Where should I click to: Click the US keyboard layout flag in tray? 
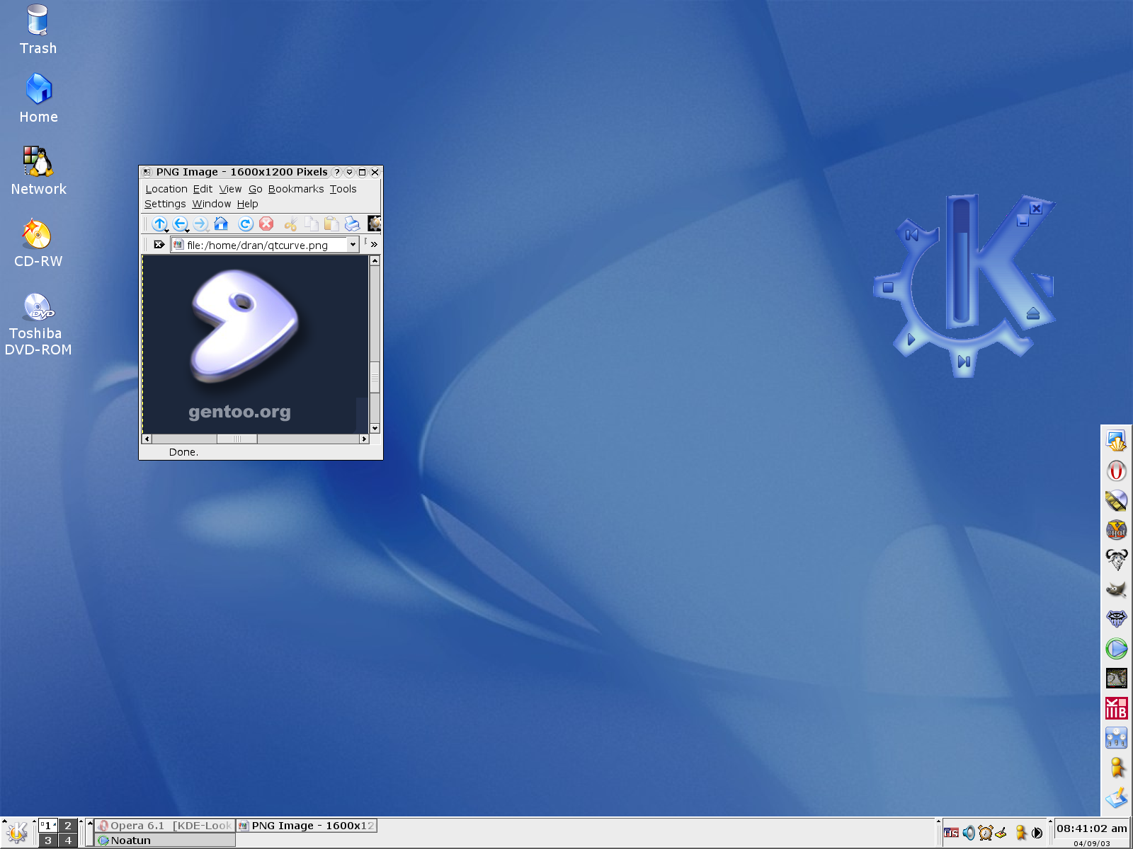click(x=952, y=833)
